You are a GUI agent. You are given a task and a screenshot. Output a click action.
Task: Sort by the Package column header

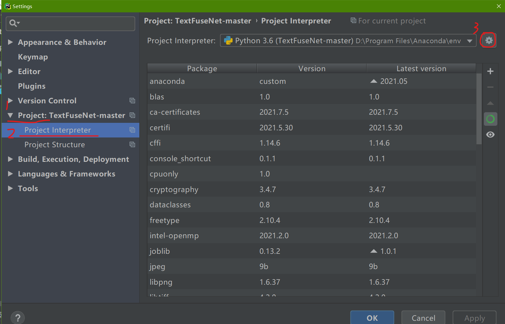click(x=202, y=68)
